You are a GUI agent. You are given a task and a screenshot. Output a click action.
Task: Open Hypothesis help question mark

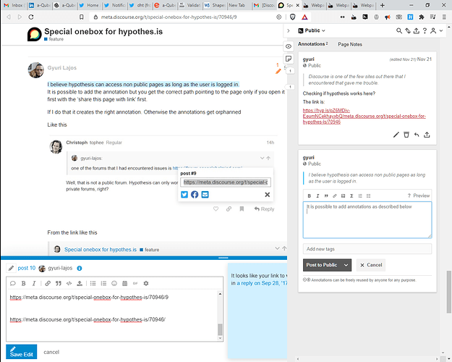coord(425,30)
